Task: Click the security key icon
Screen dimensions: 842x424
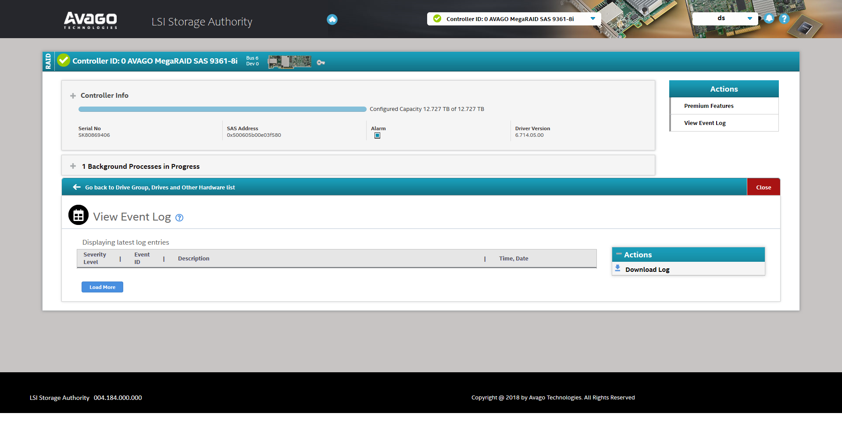Action: [321, 63]
